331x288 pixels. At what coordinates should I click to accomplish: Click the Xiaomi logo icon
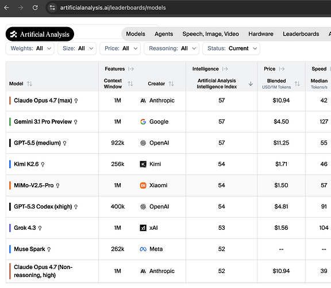point(143,185)
